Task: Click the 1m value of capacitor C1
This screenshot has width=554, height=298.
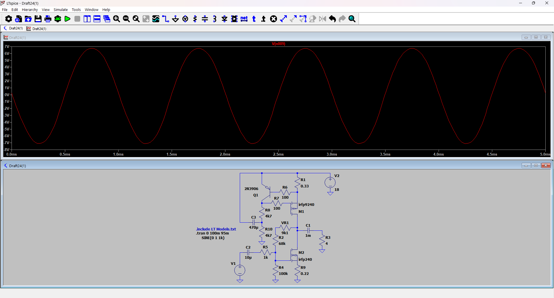Action: (x=308, y=236)
